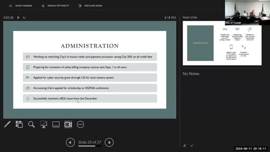The width and height of the screenshot is (270, 152).
Task: Click the next slide preview thumbnail
Action: click(222, 43)
